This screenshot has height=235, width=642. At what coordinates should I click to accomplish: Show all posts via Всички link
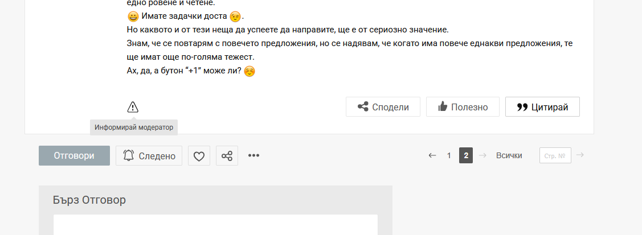(509, 155)
